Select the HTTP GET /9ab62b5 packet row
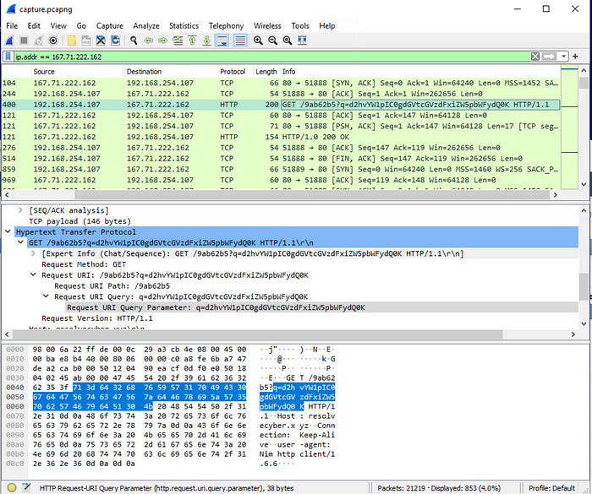Image resolution: width=592 pixels, height=494 pixels. click(281, 105)
